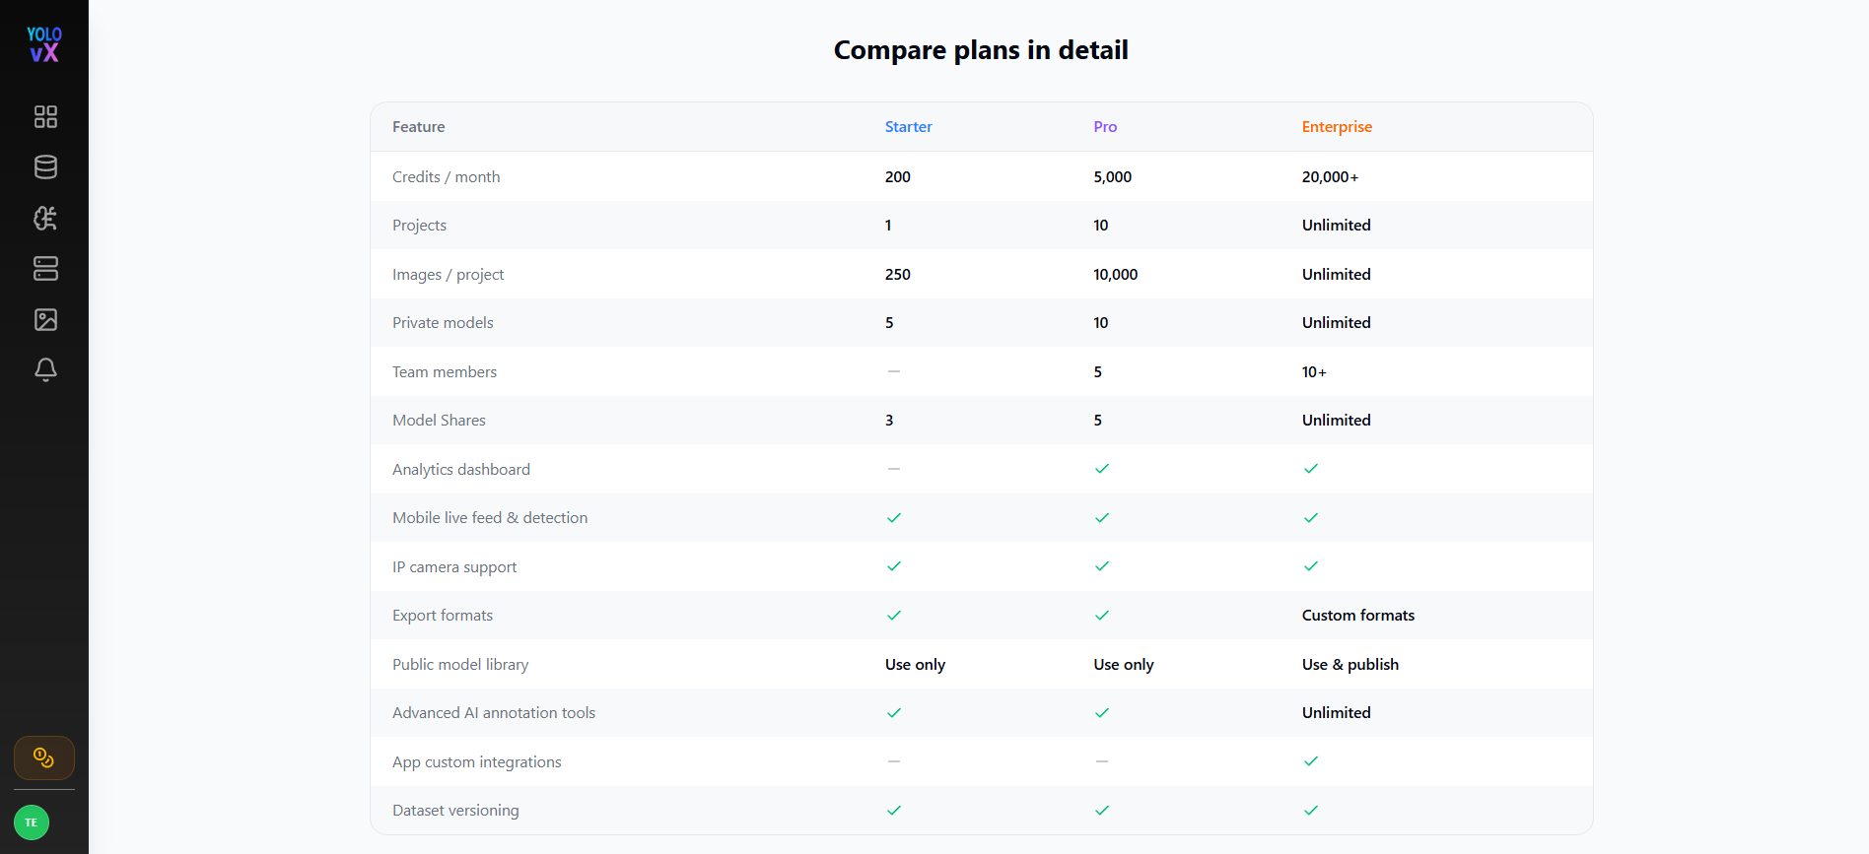Click Dataset versioning Enterprise checkmark
The width and height of the screenshot is (1869, 854).
1310,810
